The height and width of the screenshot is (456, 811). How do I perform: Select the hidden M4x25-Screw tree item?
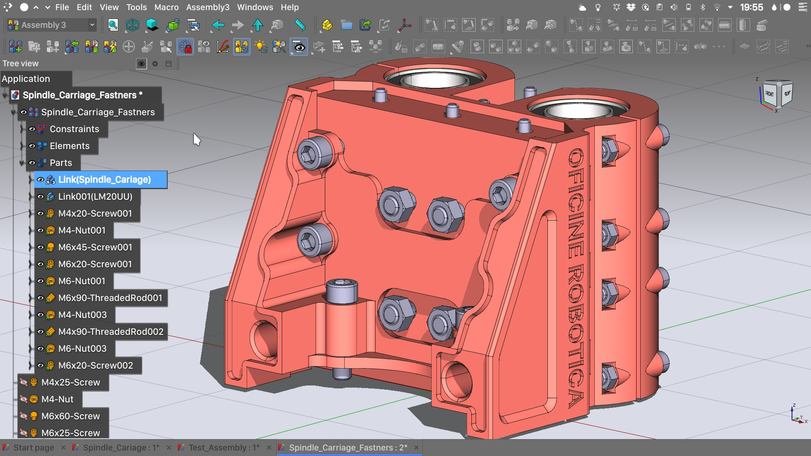coord(71,383)
